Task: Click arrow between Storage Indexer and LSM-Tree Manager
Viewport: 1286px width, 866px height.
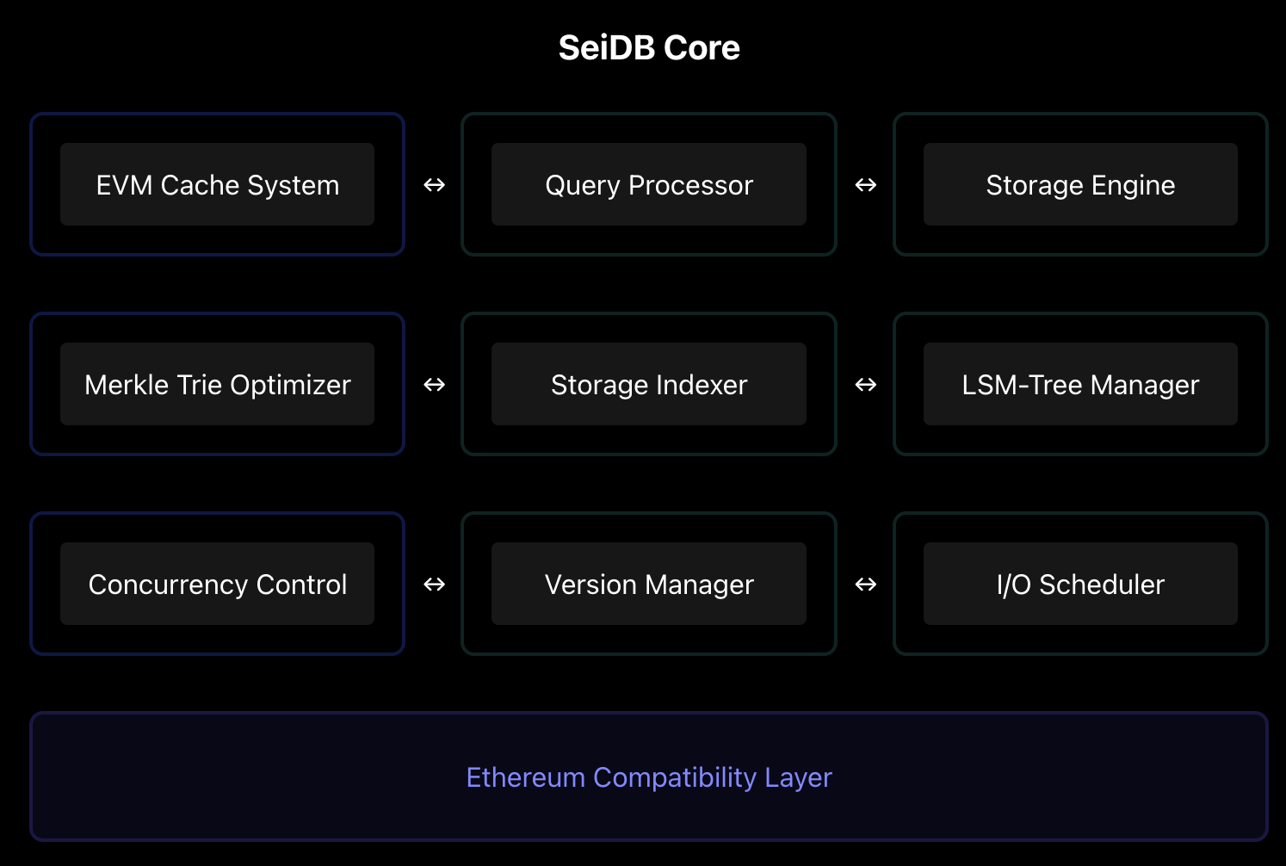Action: pyautogui.click(x=865, y=384)
